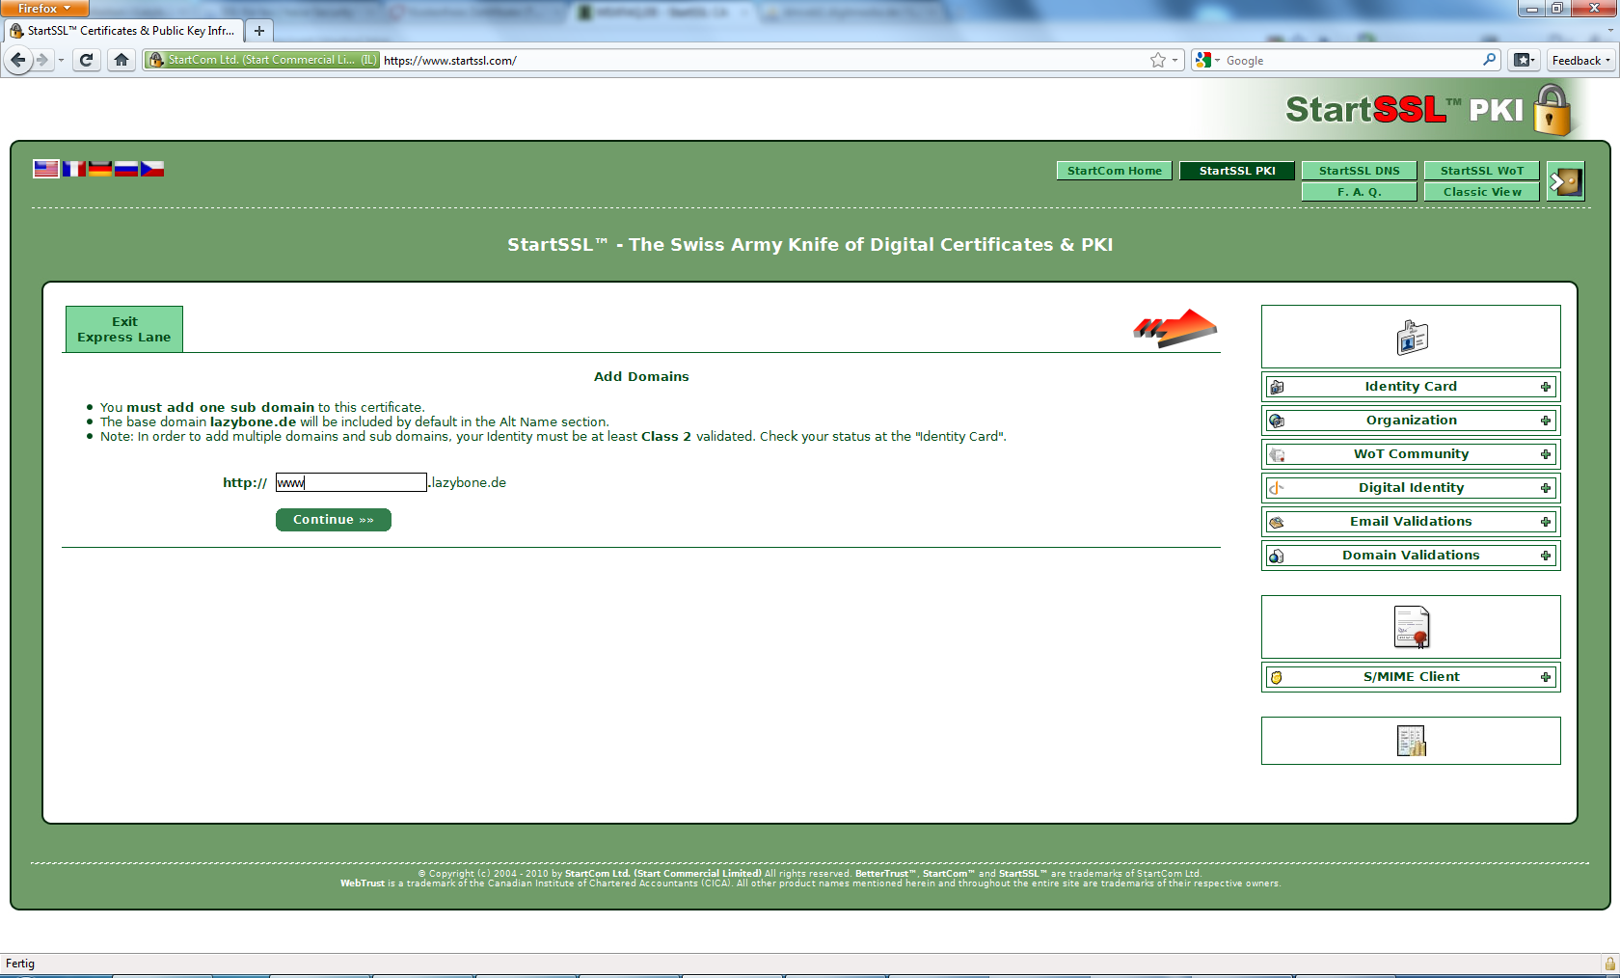Select the StartSSL Certificates browser tab
This screenshot has height=978, width=1620.
123,31
